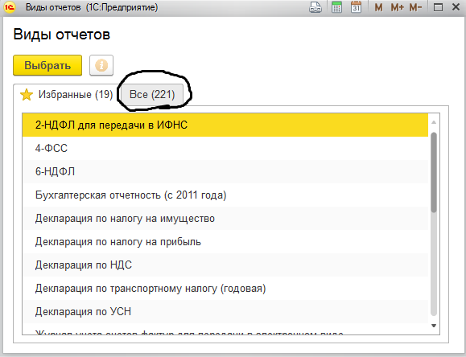
Task: Click the list scrollbar up arrow
Action: tap(434, 122)
